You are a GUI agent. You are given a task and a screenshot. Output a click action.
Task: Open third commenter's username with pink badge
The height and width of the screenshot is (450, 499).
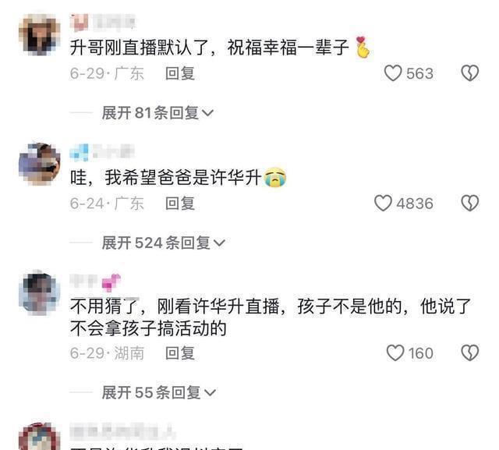click(95, 282)
